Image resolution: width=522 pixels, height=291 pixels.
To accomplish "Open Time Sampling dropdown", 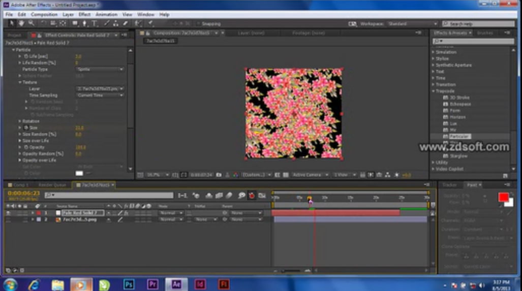I will [x=100, y=95].
